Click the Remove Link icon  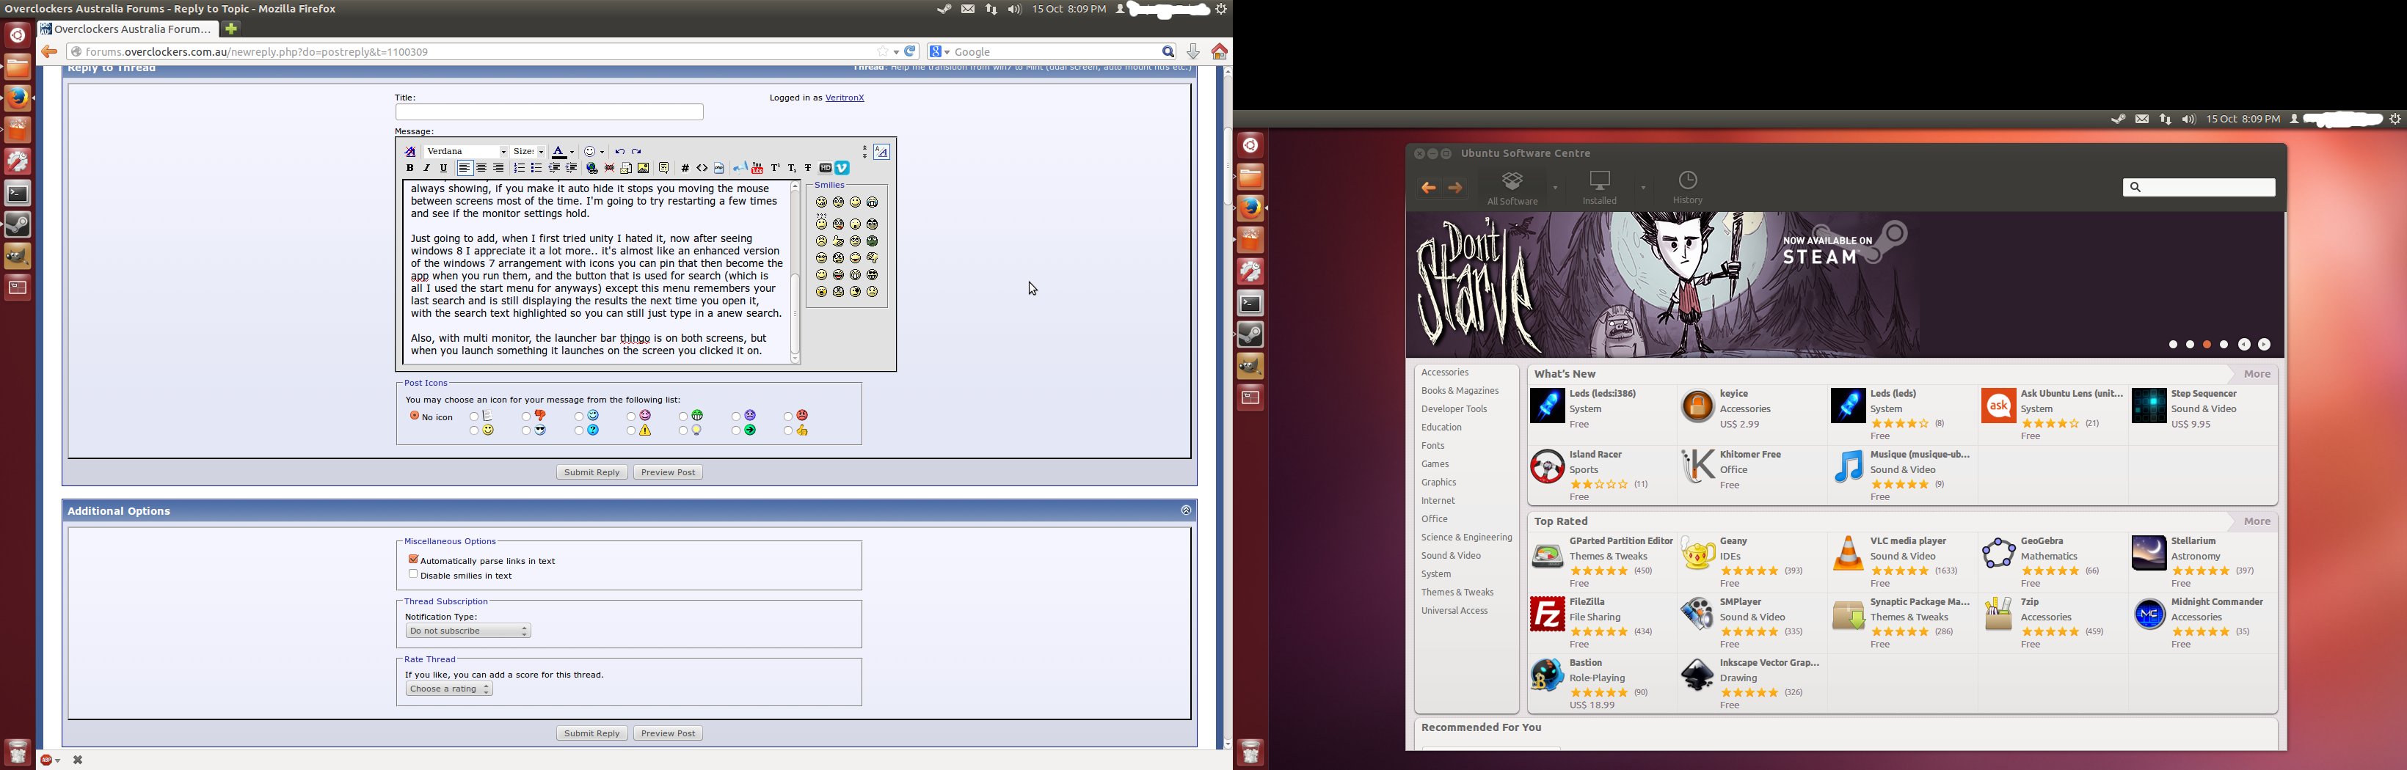(609, 168)
